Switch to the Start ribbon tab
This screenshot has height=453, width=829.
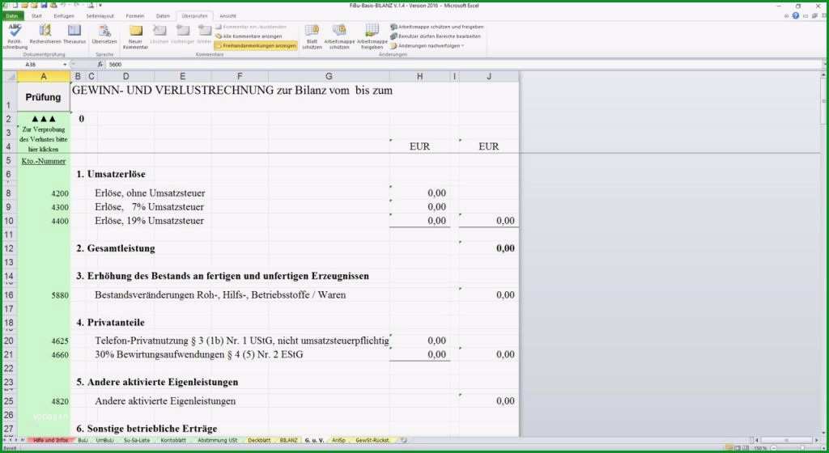(x=36, y=16)
